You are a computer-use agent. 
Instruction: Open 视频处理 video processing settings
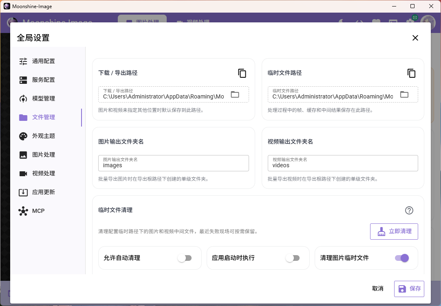pyautogui.click(x=47, y=173)
